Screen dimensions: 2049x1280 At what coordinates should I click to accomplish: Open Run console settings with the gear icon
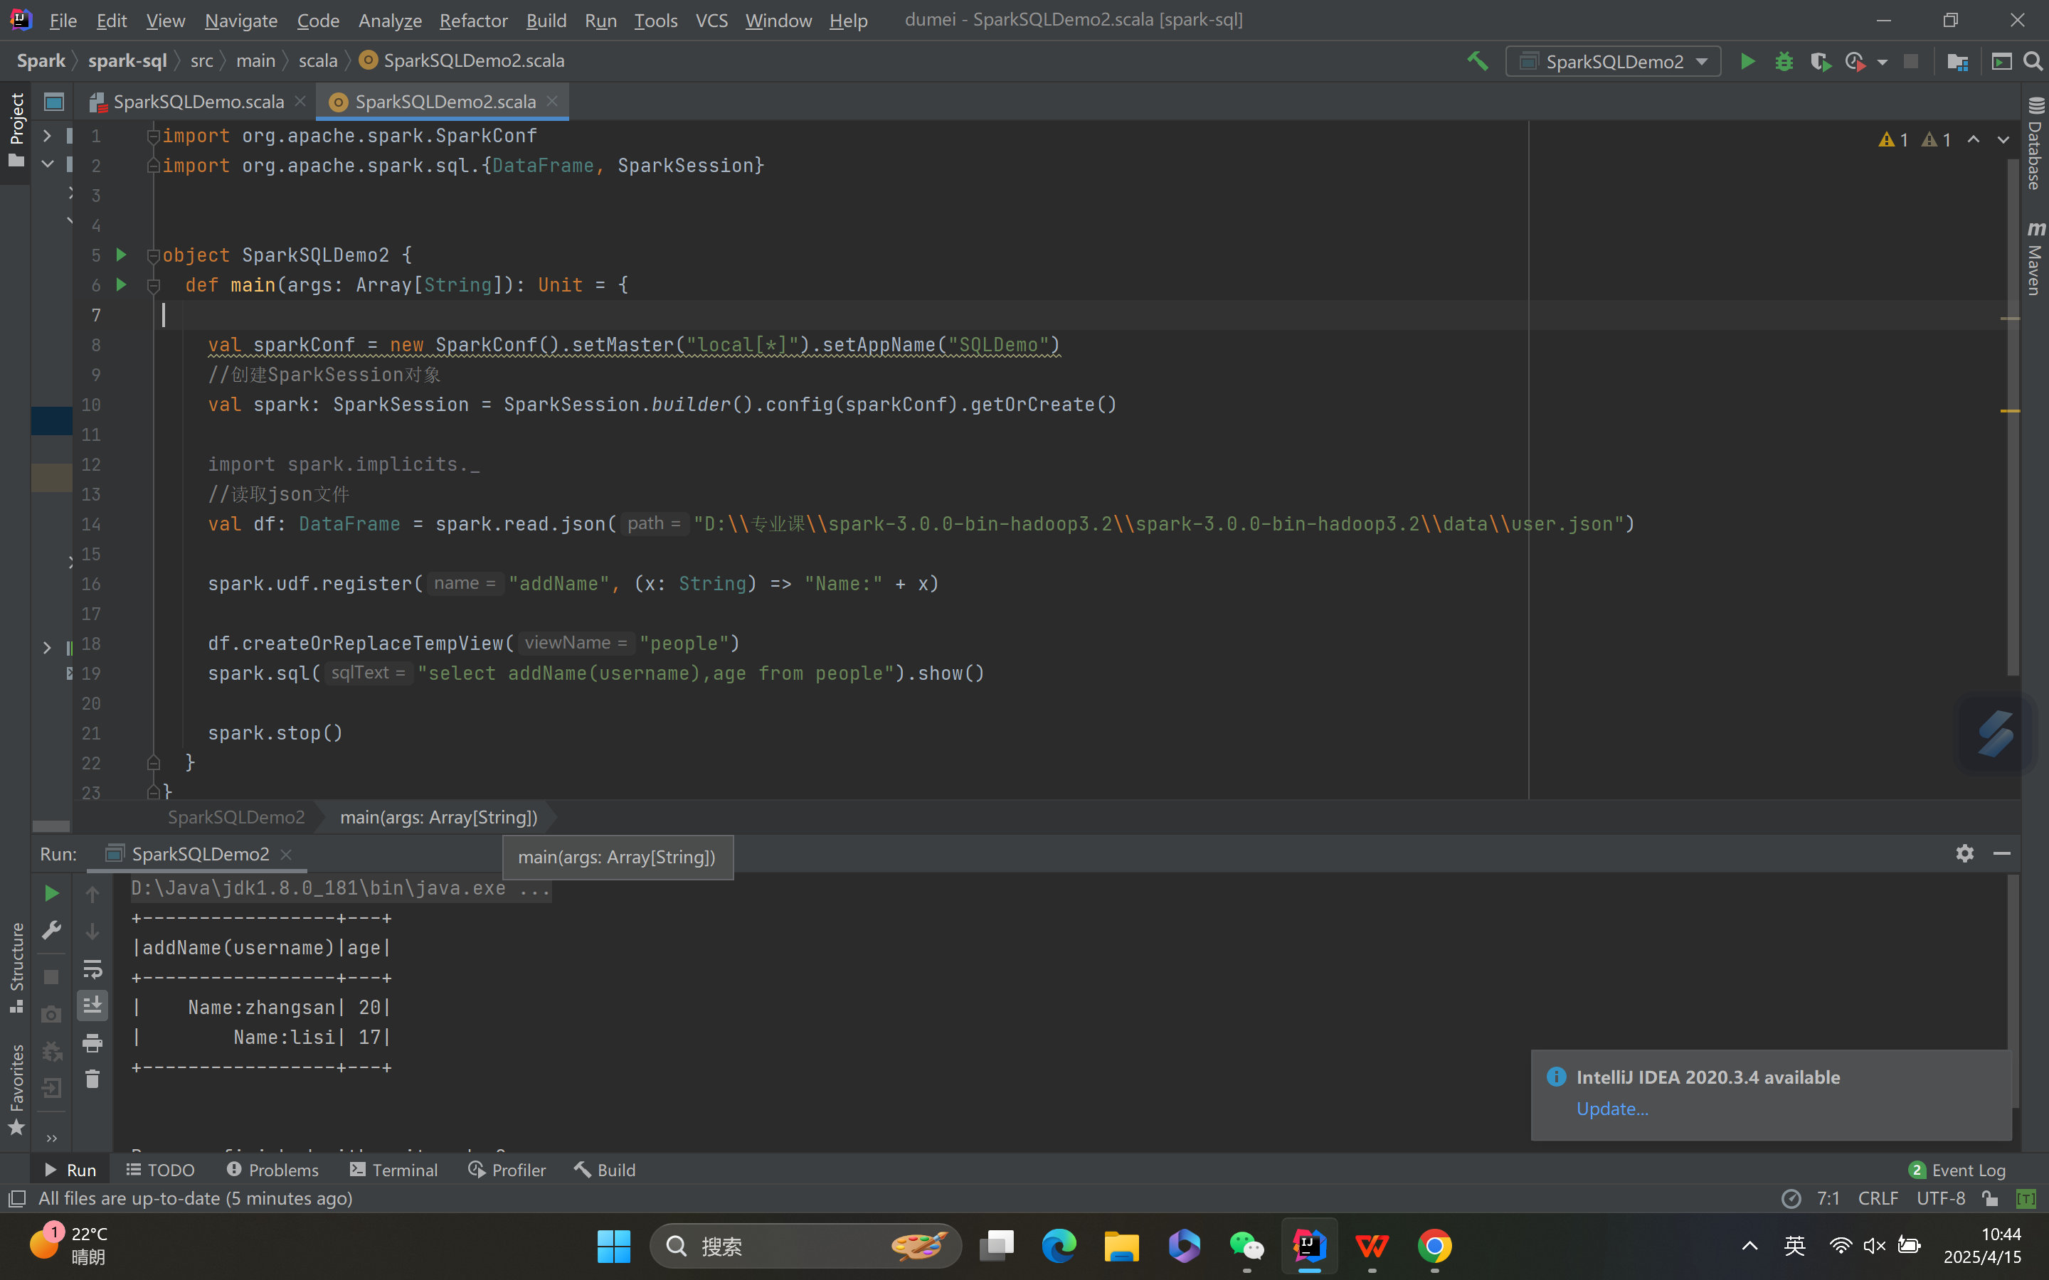[x=1964, y=853]
